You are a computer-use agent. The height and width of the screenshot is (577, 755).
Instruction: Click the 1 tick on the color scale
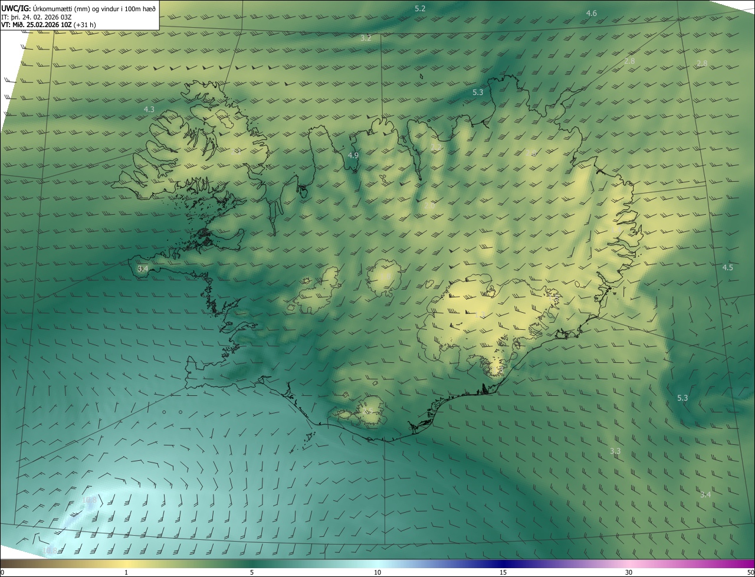[126, 573]
